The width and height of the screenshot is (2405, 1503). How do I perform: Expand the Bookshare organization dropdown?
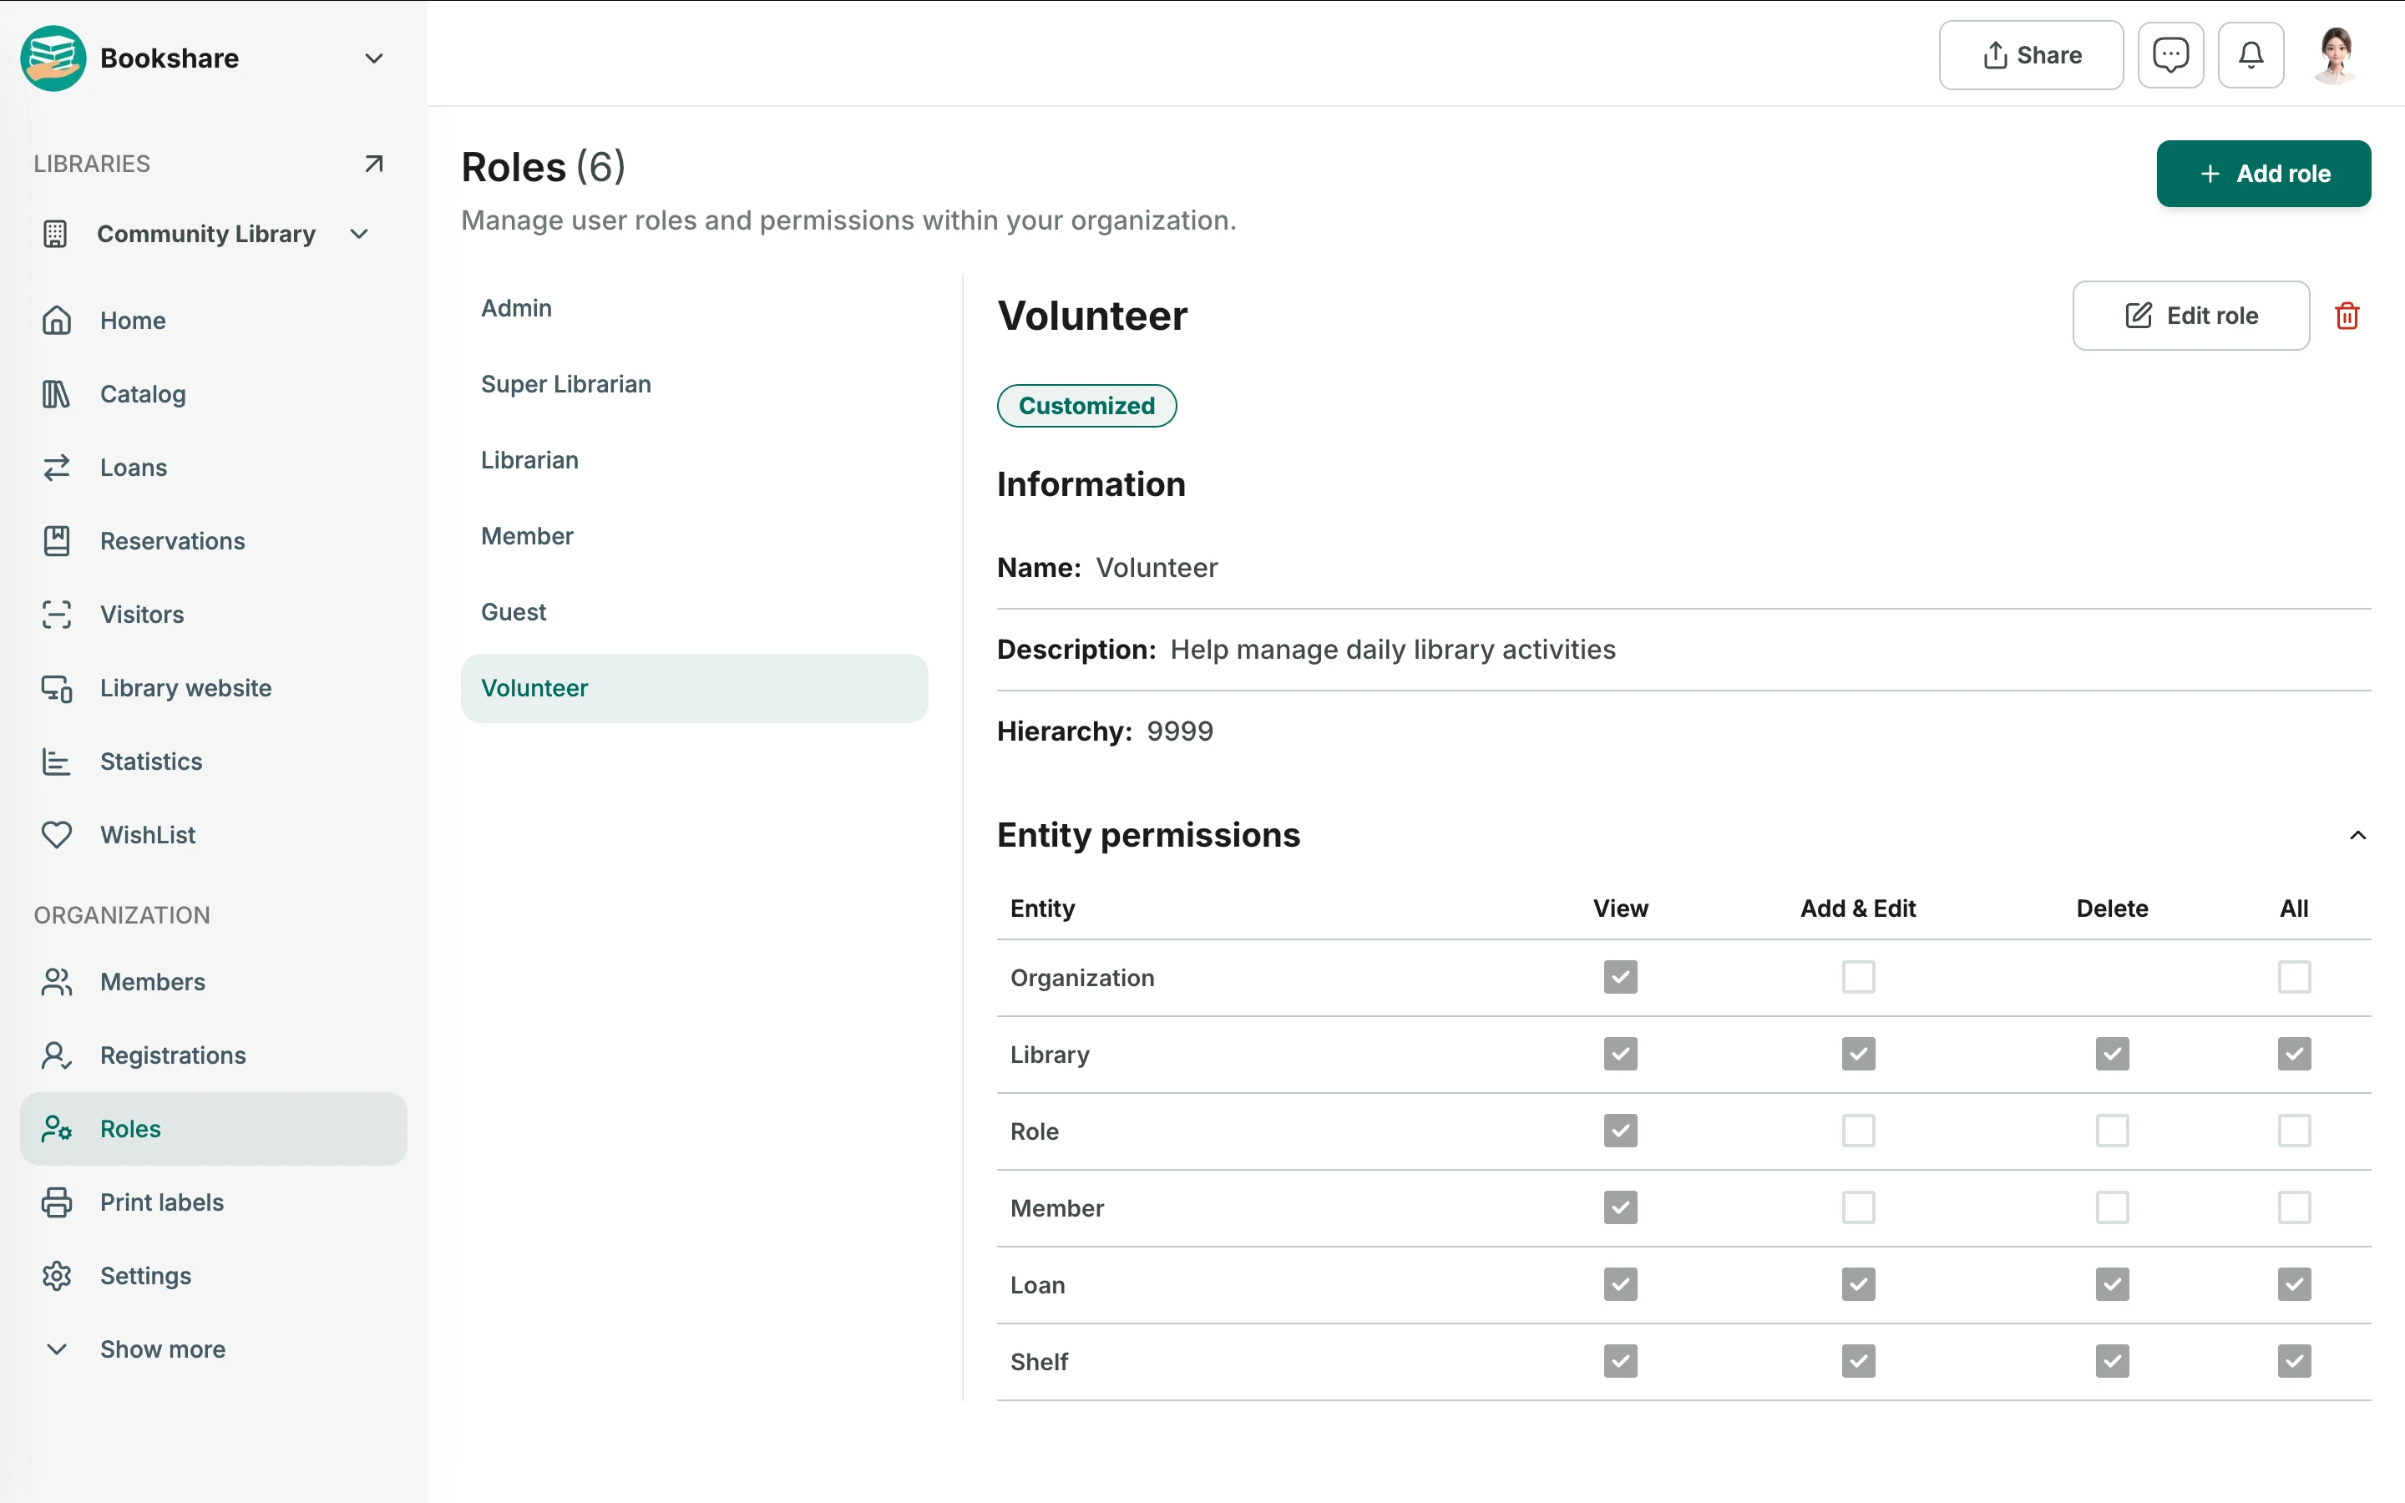(373, 58)
